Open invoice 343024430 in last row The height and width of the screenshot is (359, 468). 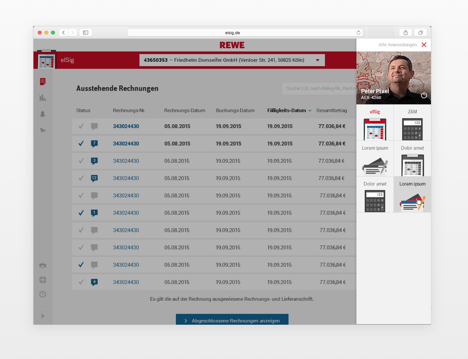click(126, 282)
